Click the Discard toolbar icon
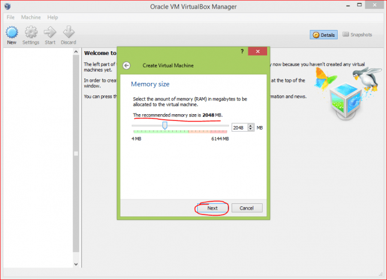This screenshot has height=280, width=387. [69, 32]
